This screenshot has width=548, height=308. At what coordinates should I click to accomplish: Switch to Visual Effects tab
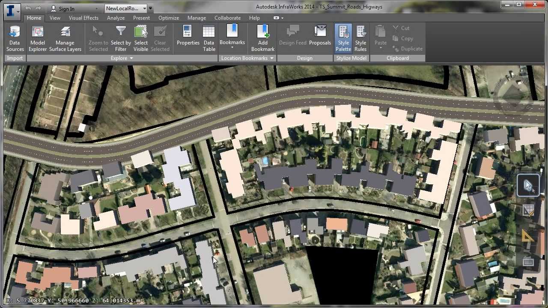tap(83, 18)
